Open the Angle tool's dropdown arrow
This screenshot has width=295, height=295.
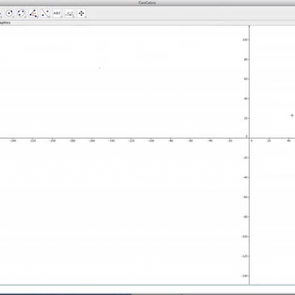(37, 17)
